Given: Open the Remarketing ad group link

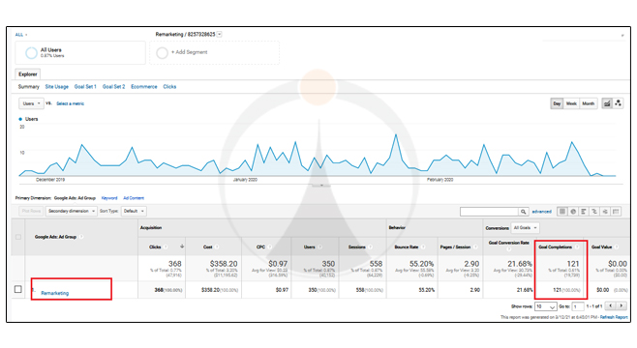Looking at the screenshot, I should pos(55,293).
